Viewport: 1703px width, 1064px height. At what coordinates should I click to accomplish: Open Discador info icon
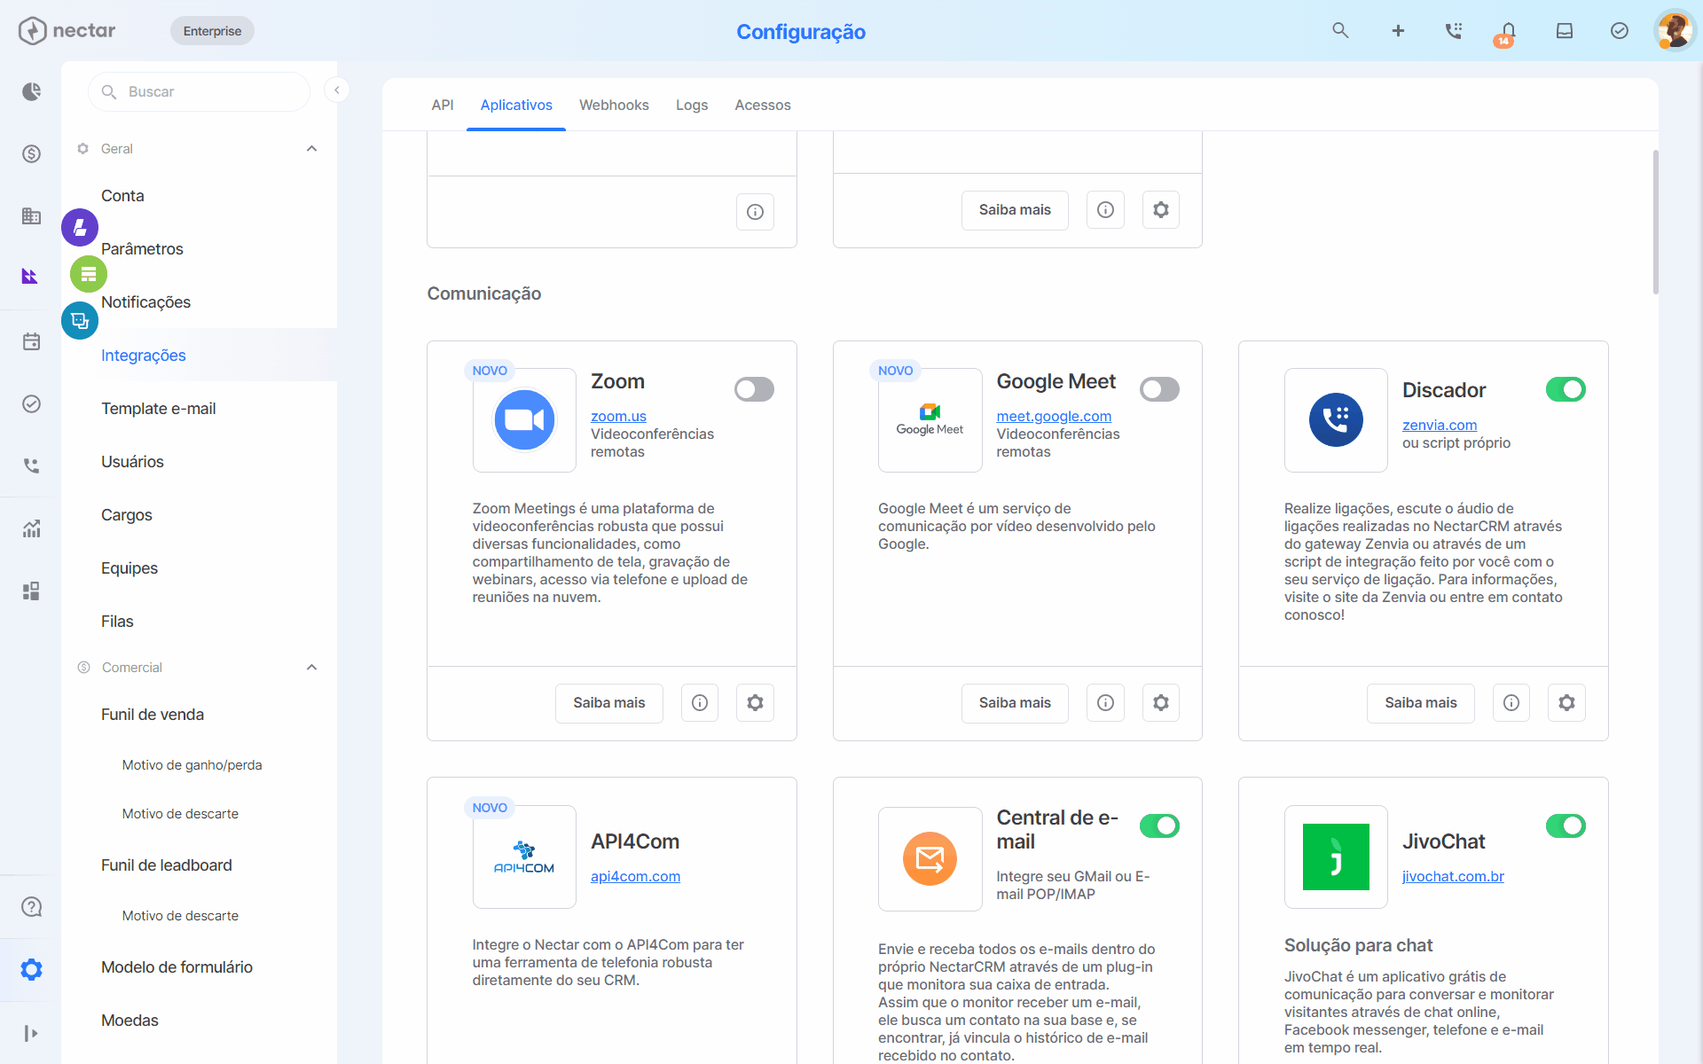click(1511, 703)
